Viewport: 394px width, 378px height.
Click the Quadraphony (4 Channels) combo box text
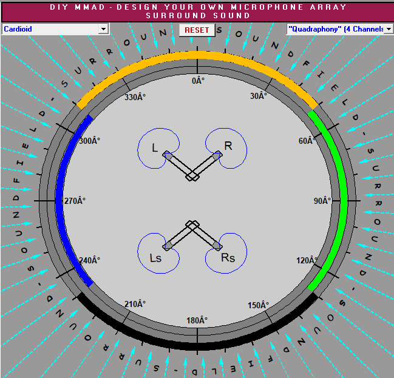click(x=334, y=29)
